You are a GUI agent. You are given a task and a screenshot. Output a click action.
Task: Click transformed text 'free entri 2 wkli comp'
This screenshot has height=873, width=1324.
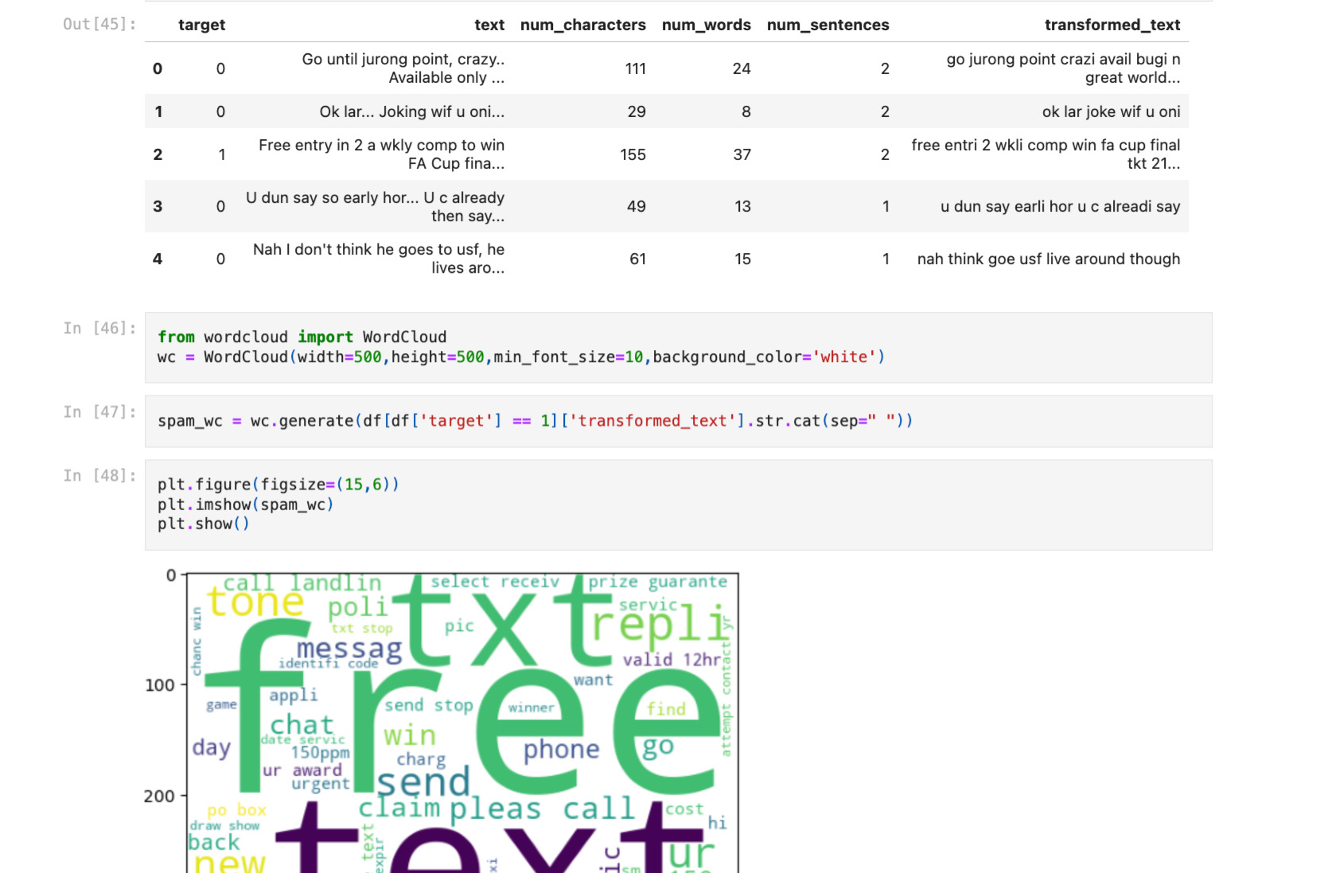(x=1046, y=154)
